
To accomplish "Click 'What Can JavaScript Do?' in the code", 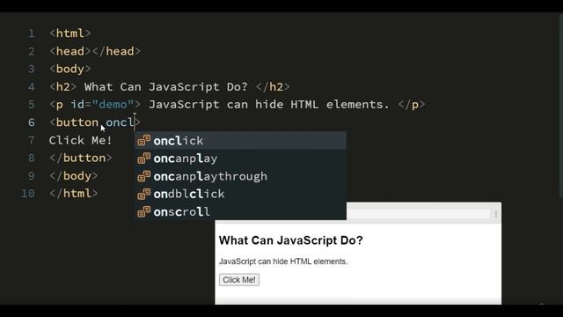I will tap(166, 87).
